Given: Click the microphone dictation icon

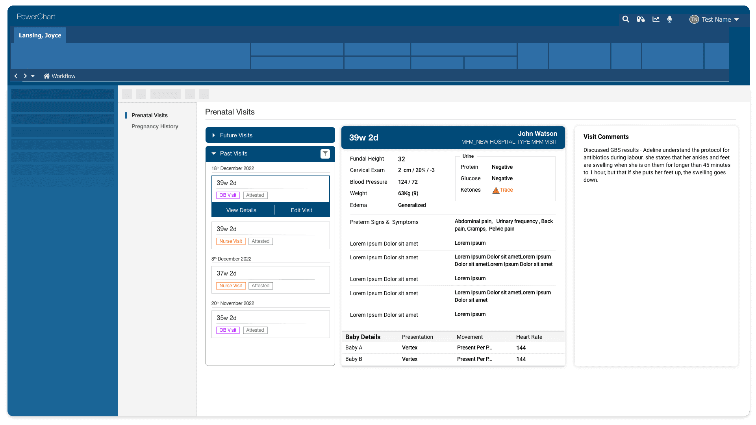Looking at the screenshot, I should coord(670,19).
